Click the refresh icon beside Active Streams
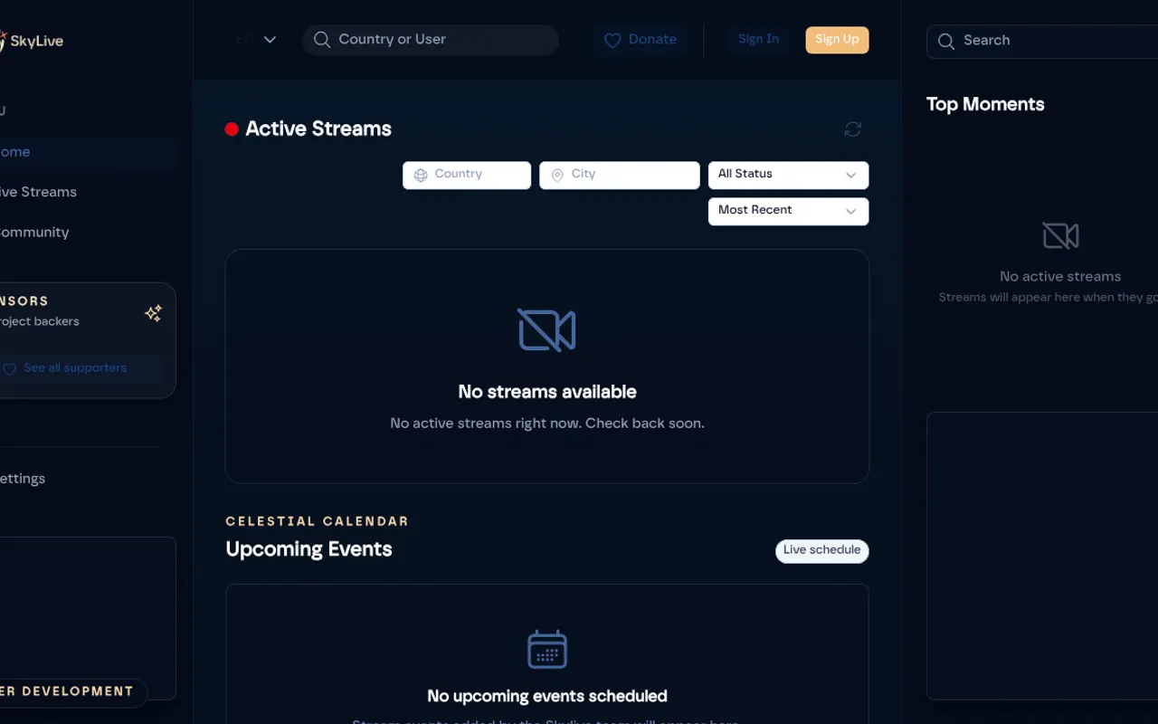Image resolution: width=1158 pixels, height=724 pixels. pyautogui.click(x=852, y=129)
